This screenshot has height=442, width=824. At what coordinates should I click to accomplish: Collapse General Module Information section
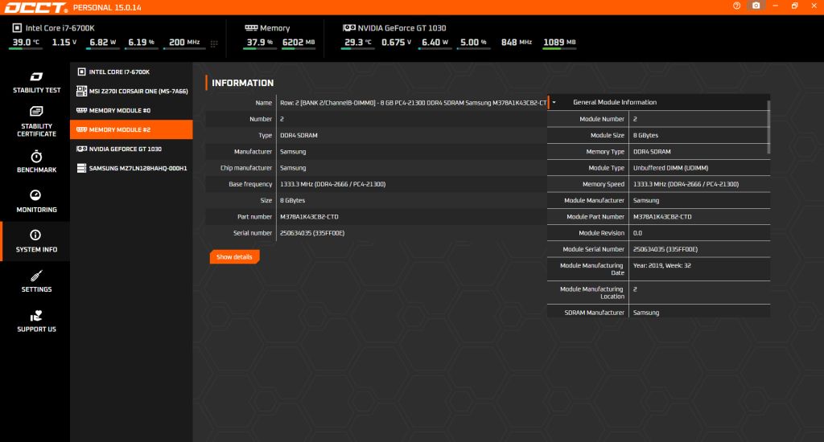(554, 102)
